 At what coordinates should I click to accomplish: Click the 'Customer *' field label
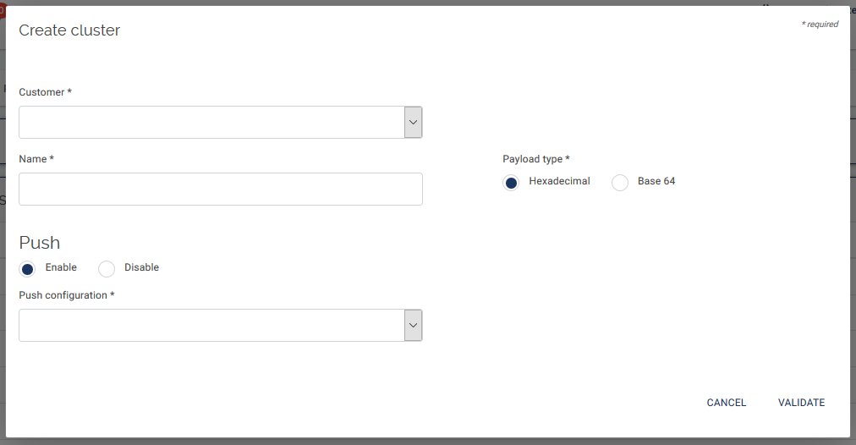tap(45, 92)
